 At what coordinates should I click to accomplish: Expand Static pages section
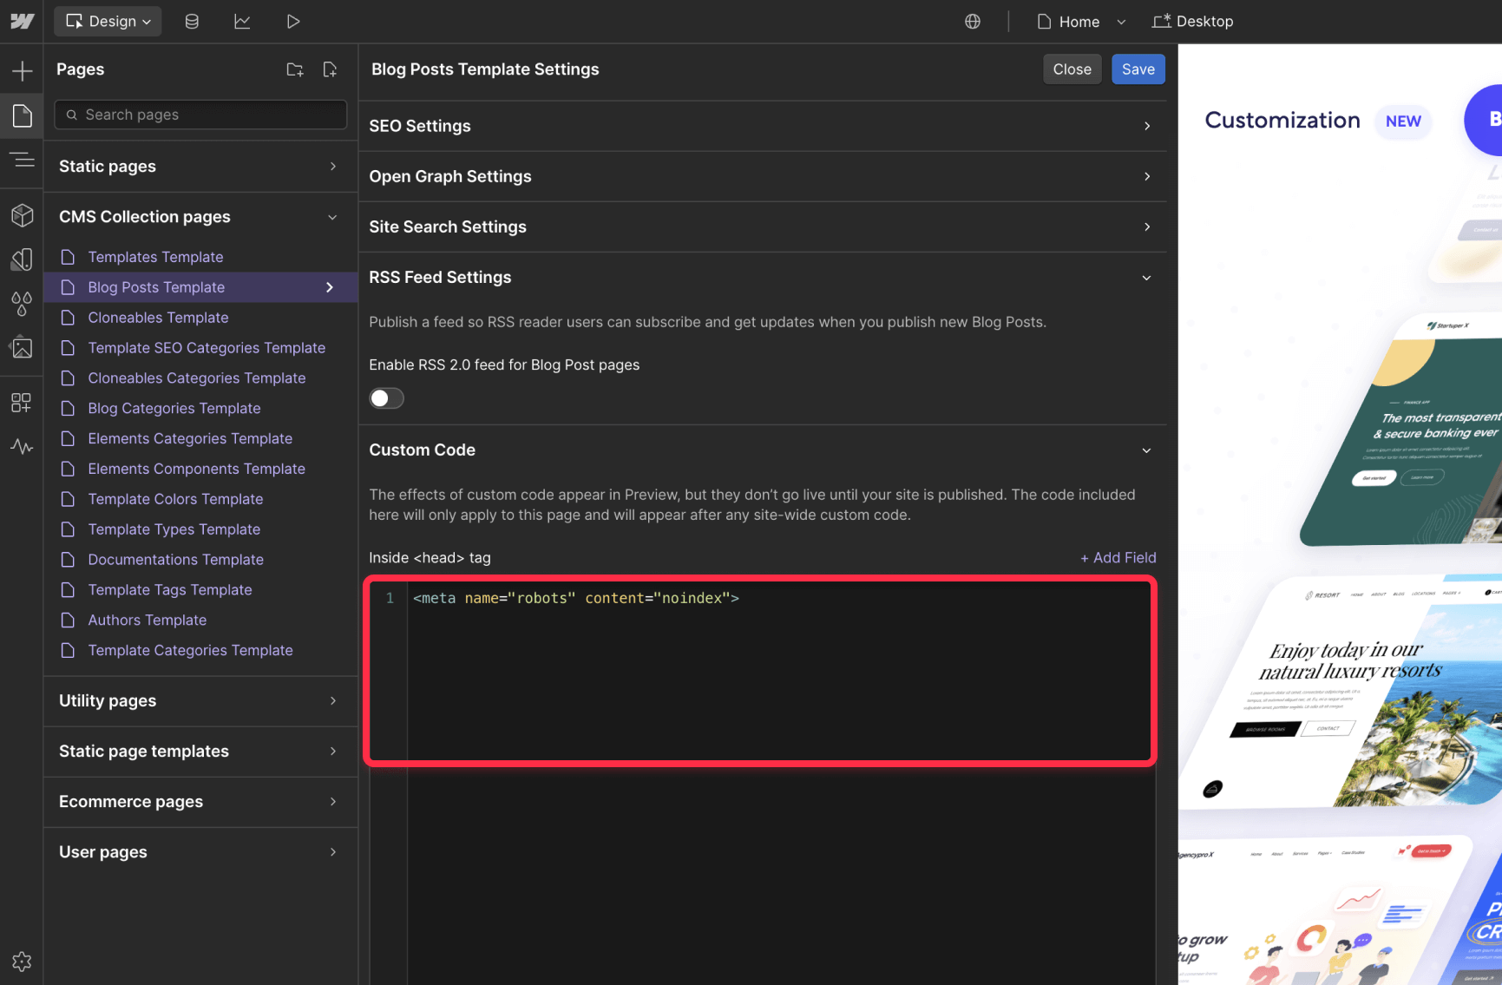[x=200, y=167]
